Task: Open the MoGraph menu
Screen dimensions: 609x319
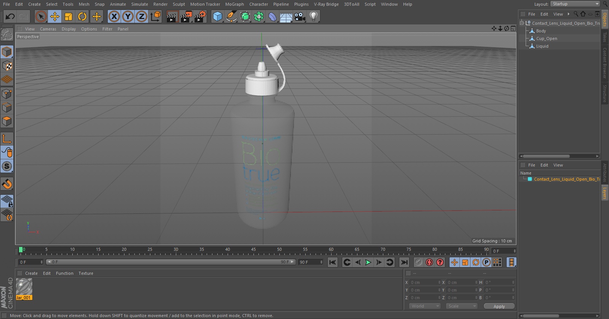Action: (x=234, y=4)
